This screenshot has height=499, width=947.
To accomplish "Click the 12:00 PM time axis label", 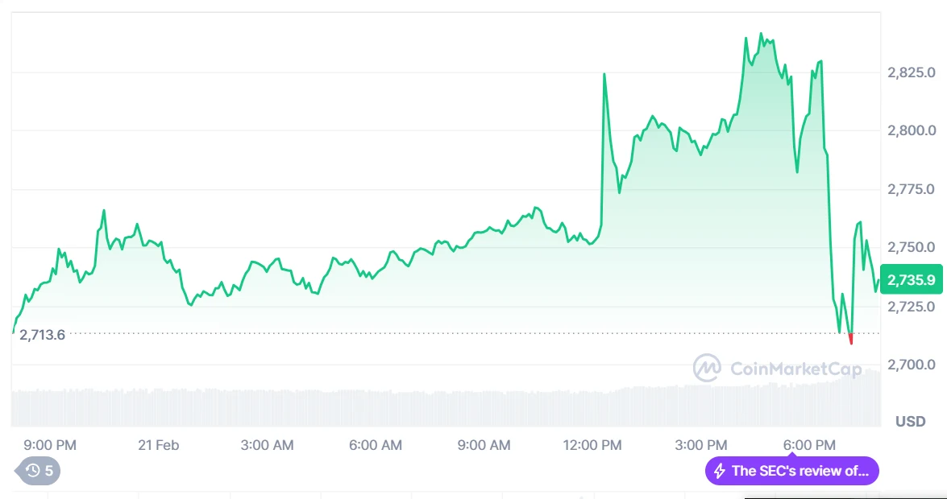I will (x=592, y=445).
